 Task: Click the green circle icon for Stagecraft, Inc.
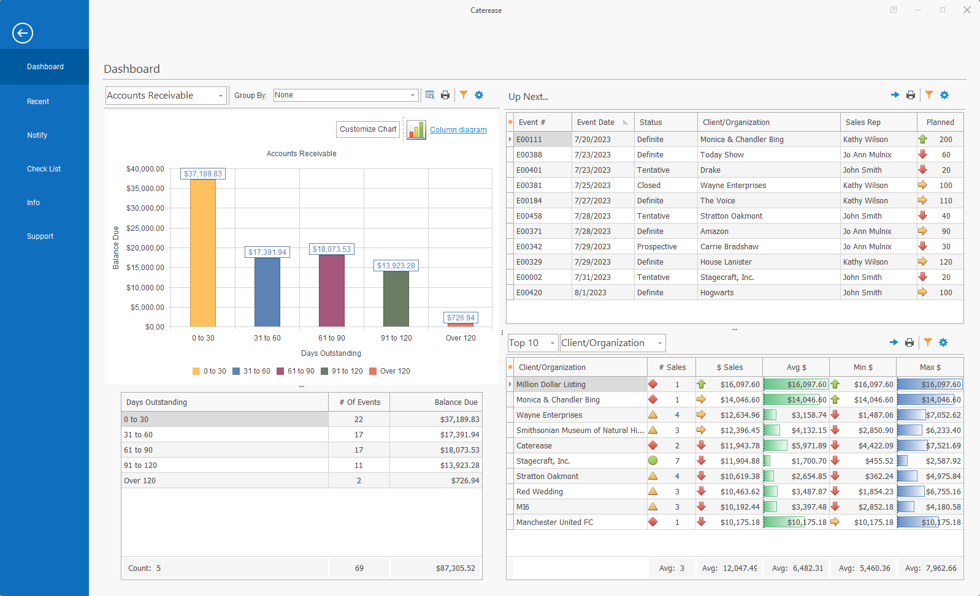coord(653,461)
